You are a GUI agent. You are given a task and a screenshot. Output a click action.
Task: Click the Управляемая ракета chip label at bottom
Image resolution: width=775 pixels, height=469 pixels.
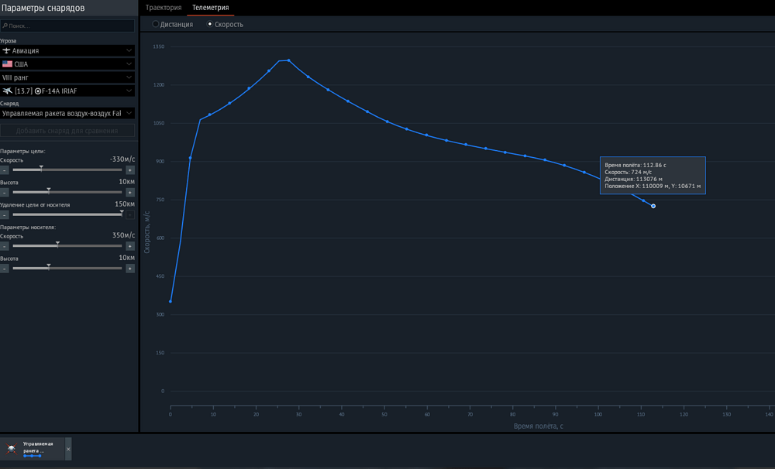click(38, 447)
